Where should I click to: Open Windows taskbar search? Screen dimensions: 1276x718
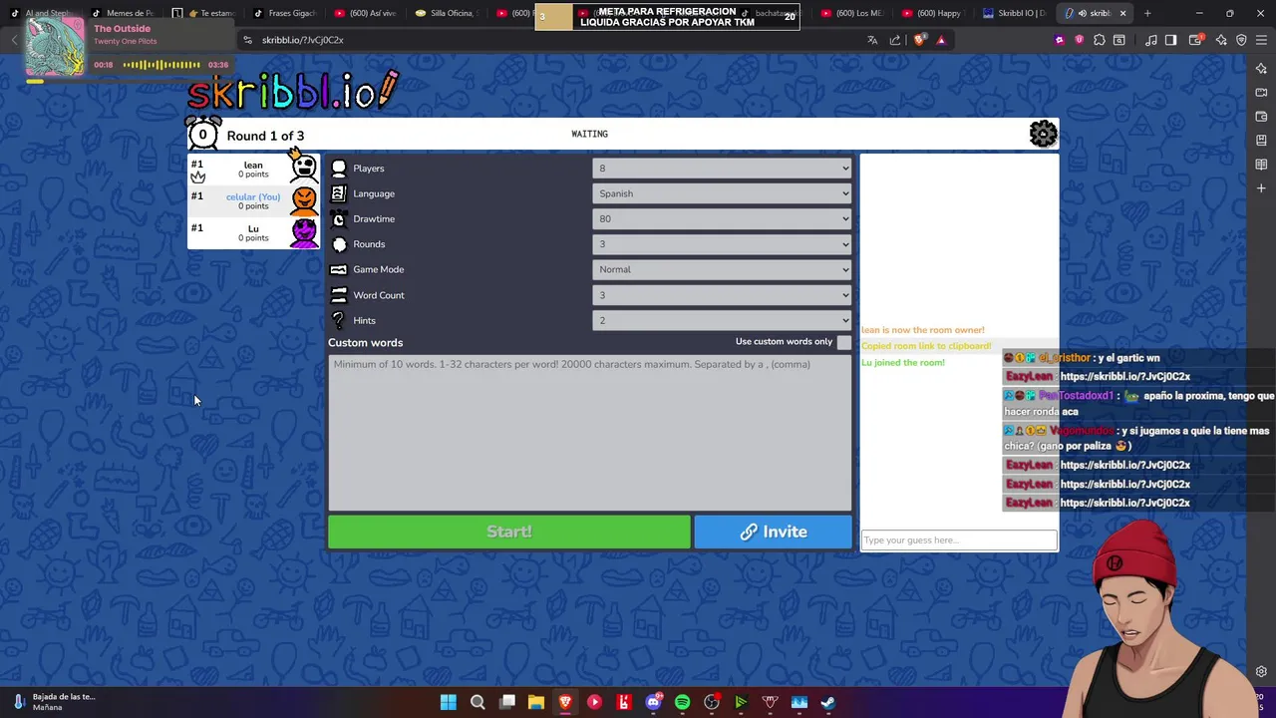pyautogui.click(x=478, y=702)
